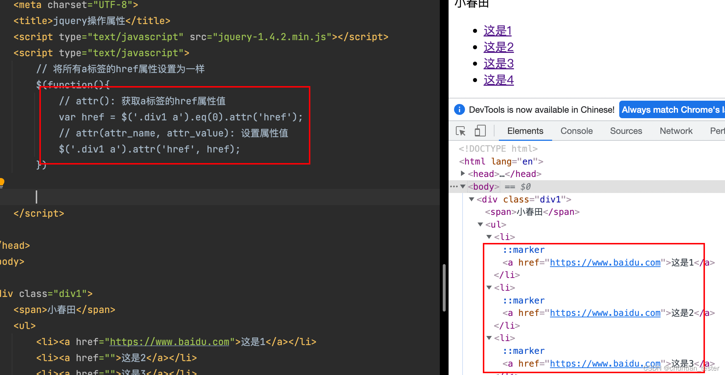Click the title jquery操作属性 line in editor
Screen dimensions: 725x375
click(x=92, y=21)
